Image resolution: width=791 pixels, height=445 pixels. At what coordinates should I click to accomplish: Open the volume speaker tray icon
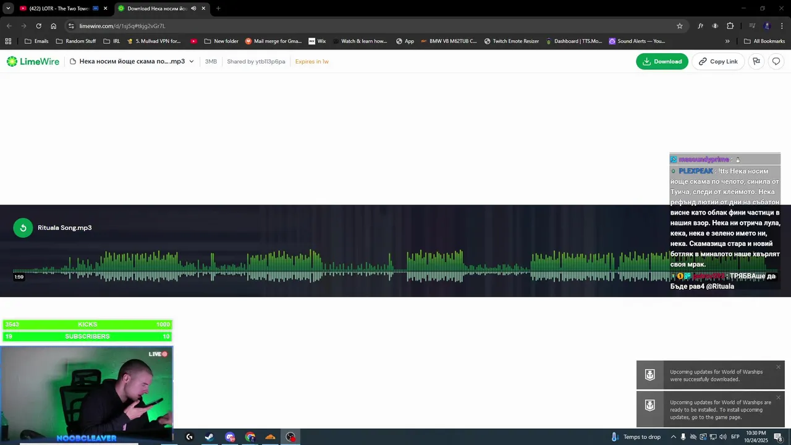point(722,437)
